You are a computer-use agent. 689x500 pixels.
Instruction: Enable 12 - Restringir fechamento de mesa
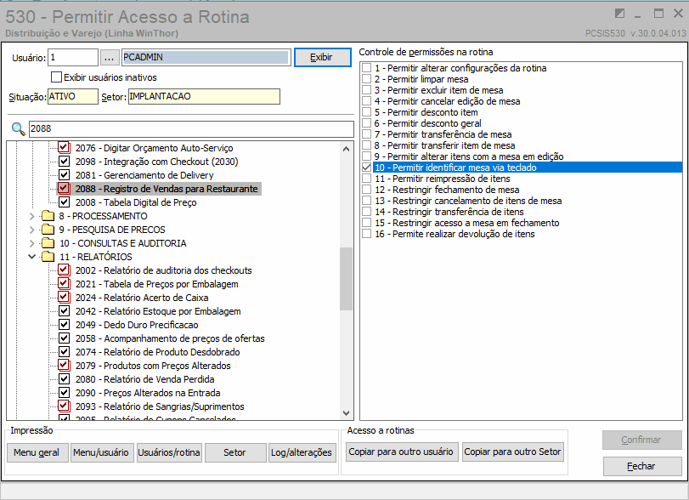[366, 190]
